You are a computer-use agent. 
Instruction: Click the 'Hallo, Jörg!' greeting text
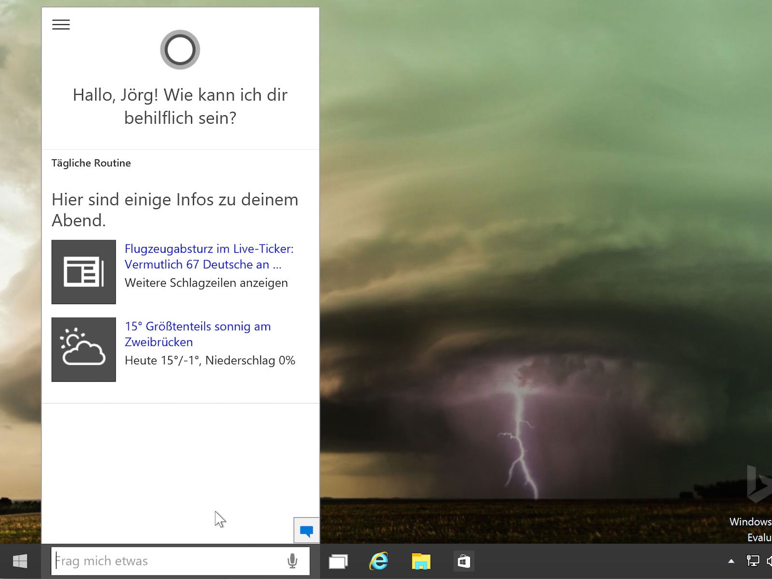click(180, 106)
